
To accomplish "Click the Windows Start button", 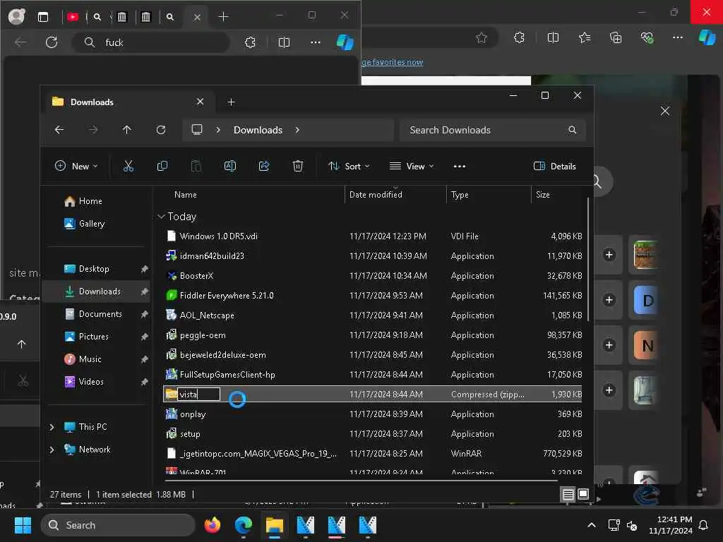I will pos(23,525).
